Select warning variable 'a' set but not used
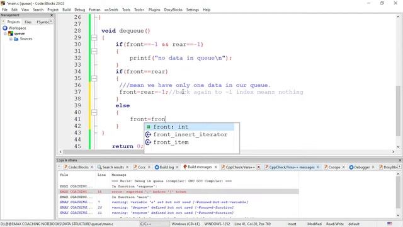This screenshot has height=227, width=403. point(179,202)
